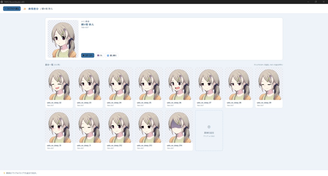
Task: Click the file name label sato_ex_sleep_06
Action: [174, 103]
